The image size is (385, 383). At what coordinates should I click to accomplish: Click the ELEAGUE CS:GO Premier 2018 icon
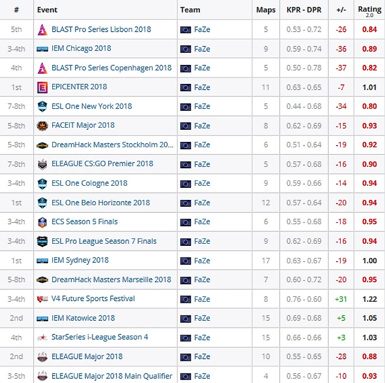[x=43, y=164]
